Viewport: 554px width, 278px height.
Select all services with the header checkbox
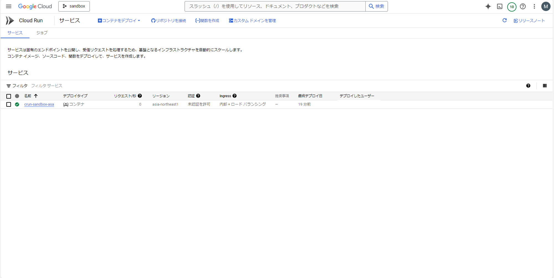(9, 96)
